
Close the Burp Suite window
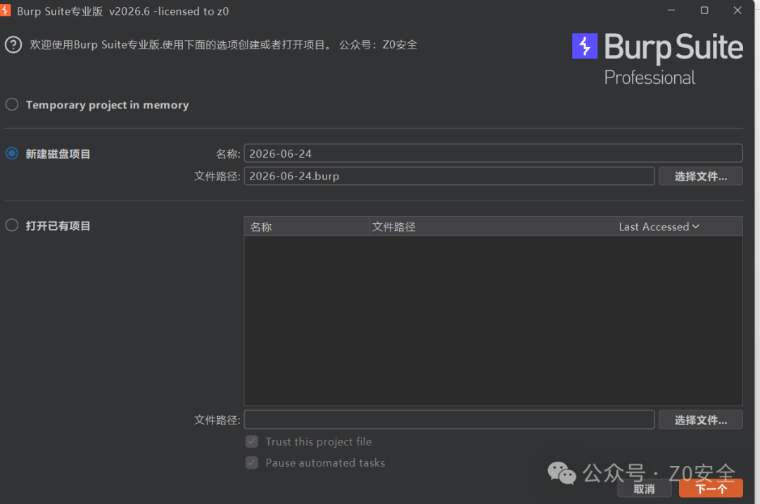point(737,10)
